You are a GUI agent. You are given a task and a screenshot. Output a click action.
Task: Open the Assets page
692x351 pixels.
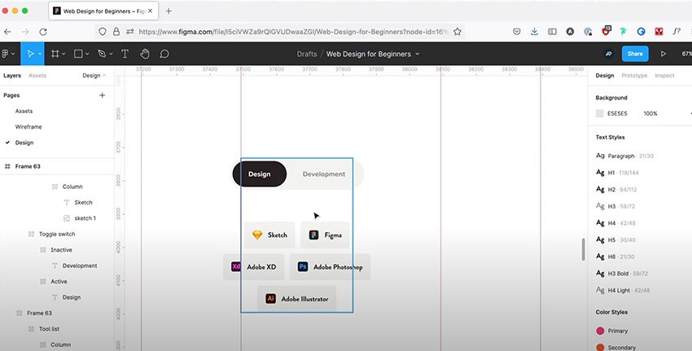coord(24,111)
